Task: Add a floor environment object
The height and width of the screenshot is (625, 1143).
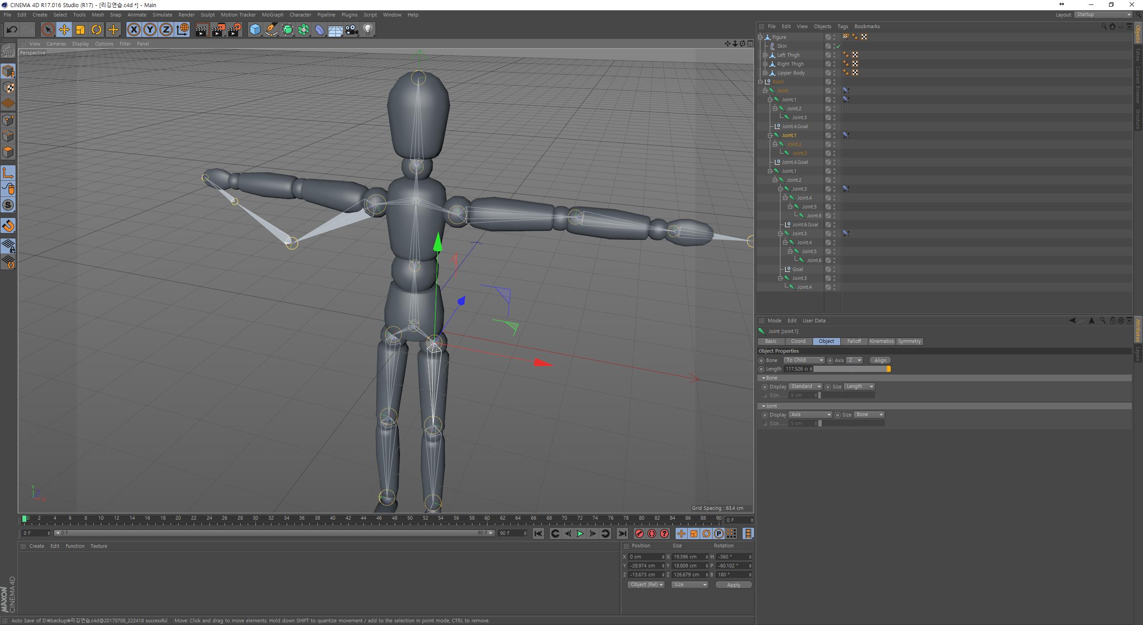Action: click(x=336, y=30)
